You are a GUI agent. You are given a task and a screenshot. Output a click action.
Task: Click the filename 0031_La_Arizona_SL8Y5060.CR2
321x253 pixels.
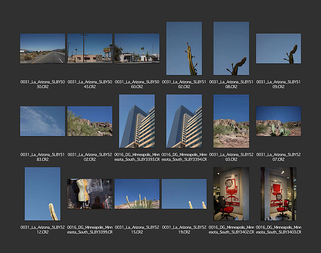coord(137,84)
